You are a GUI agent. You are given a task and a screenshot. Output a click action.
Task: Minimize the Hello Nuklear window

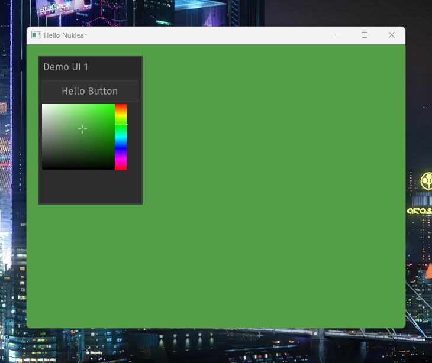[338, 35]
